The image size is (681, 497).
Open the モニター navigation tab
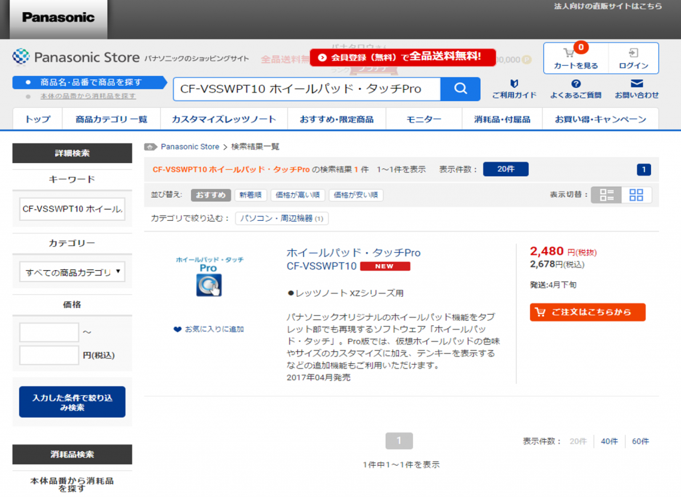tap(424, 119)
